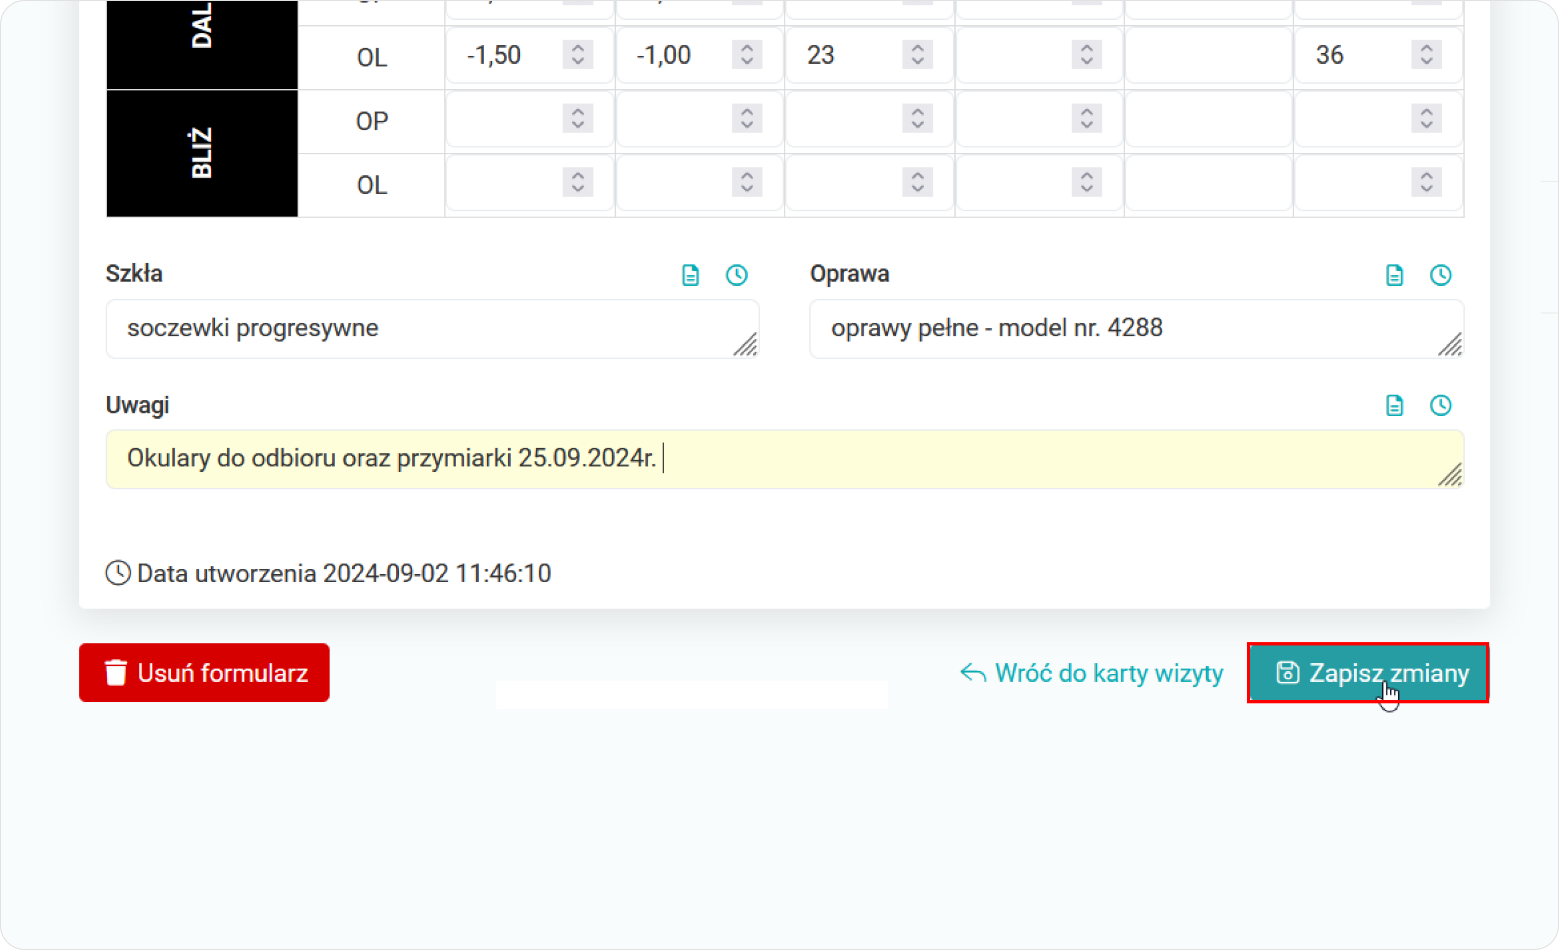This screenshot has width=1559, height=950.
Task: Grab resize handle of Uwagi textarea
Action: 1450,474
